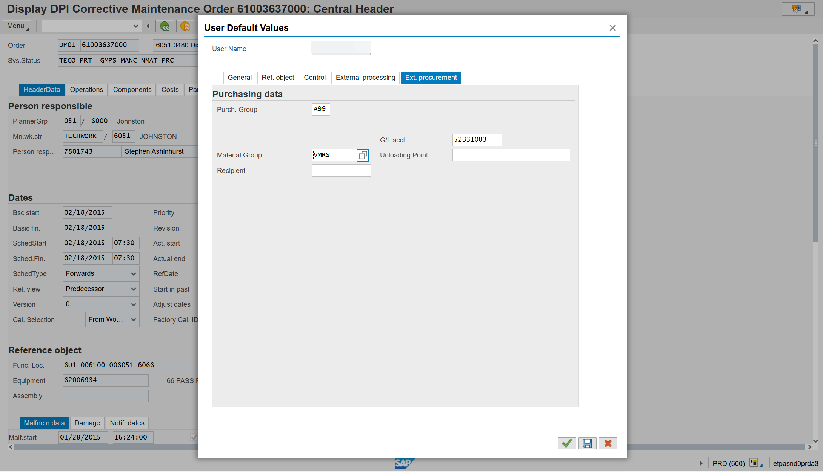Click the Person resp. number field

[92, 151]
